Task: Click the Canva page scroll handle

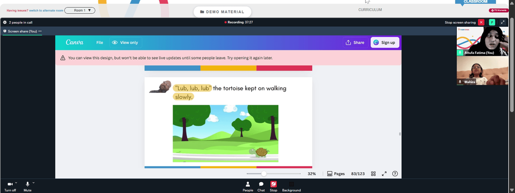Action: [x=400, y=134]
